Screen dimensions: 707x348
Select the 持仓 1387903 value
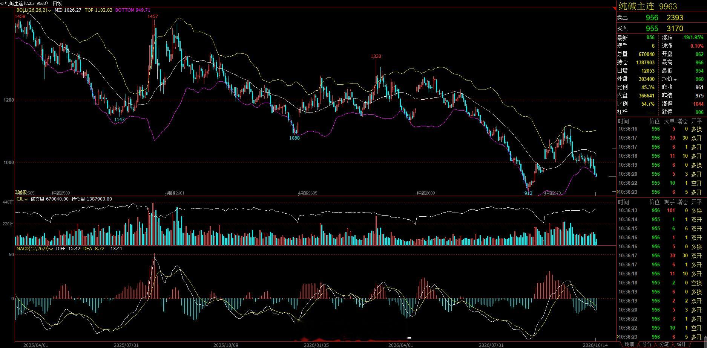645,62
